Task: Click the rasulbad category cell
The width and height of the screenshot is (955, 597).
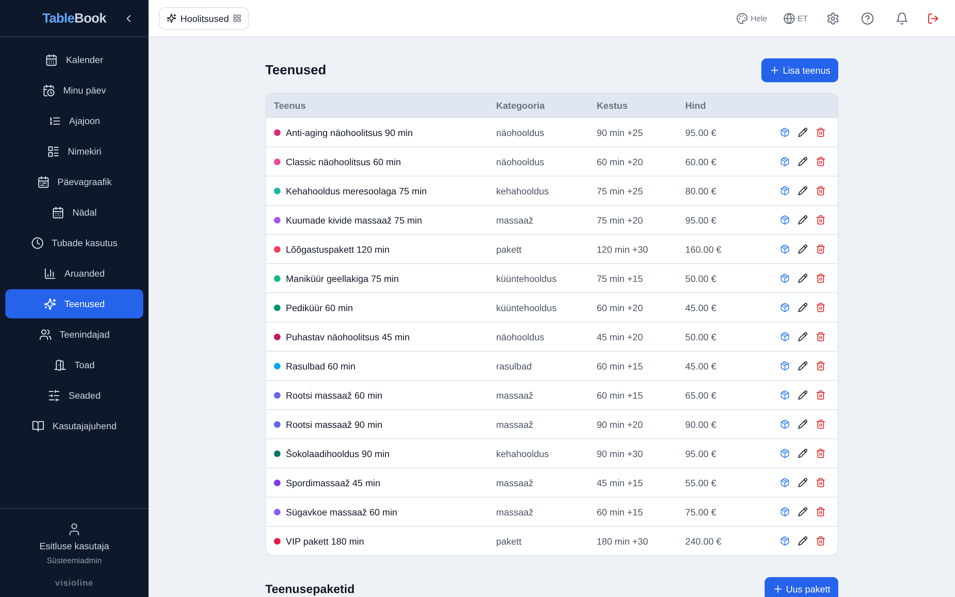Action: (x=513, y=366)
